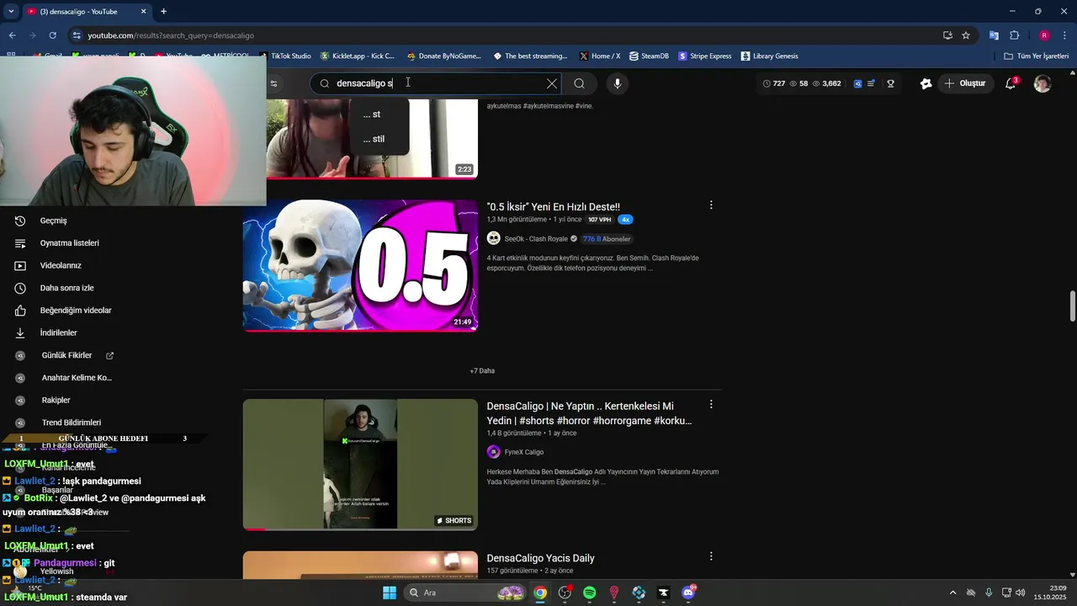Open Geçmiş in the sidebar
Image resolution: width=1077 pixels, height=606 pixels.
[53, 221]
